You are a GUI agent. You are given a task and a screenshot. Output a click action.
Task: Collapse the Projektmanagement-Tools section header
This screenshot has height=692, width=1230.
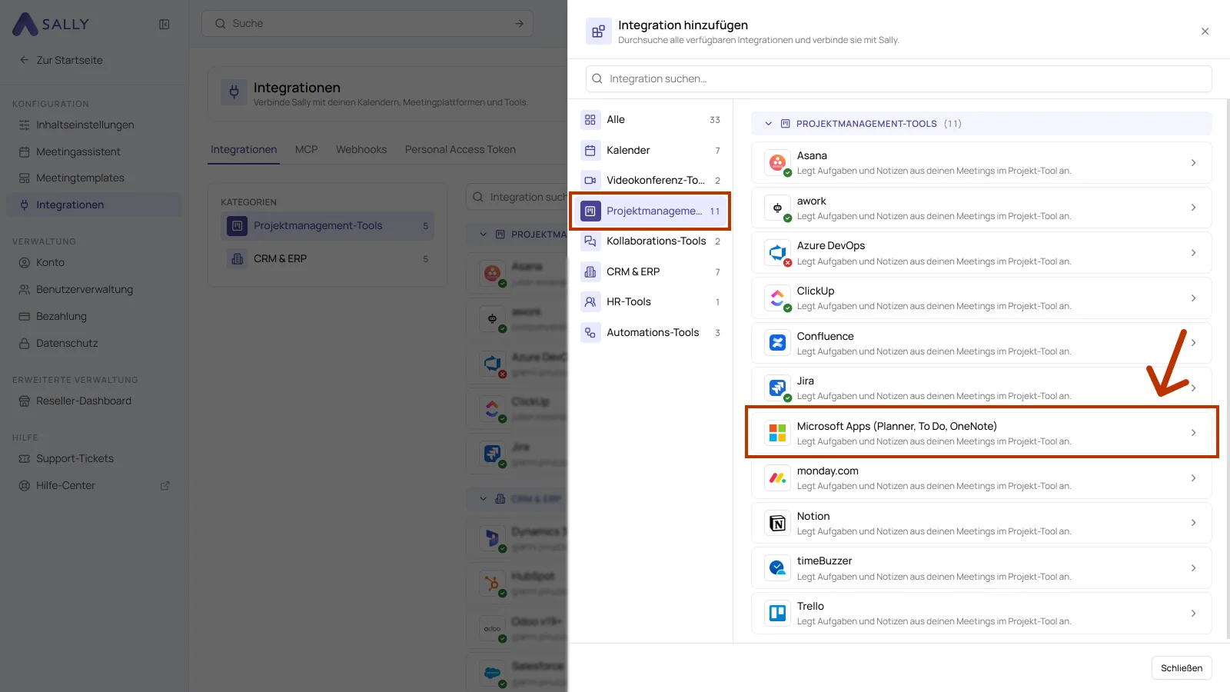click(x=981, y=123)
